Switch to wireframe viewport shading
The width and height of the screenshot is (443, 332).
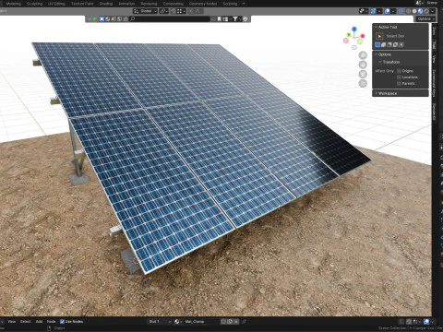tap(409, 11)
